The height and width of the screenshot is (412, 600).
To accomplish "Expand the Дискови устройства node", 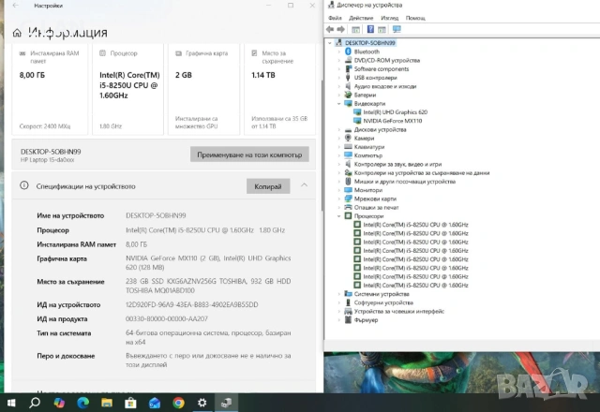I will pyautogui.click(x=339, y=129).
